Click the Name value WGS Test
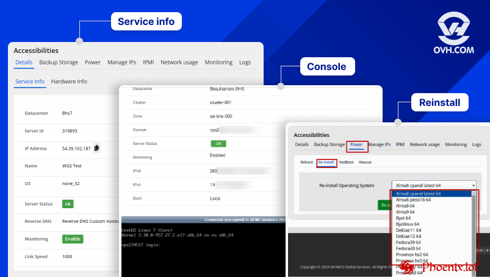The image size is (490, 277). coord(71,166)
